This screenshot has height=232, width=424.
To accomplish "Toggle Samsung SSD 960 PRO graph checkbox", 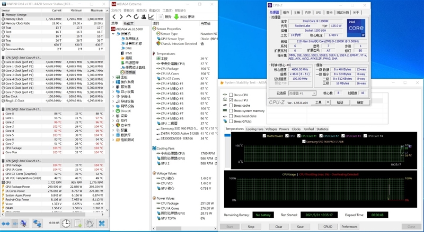I will 304,141.
